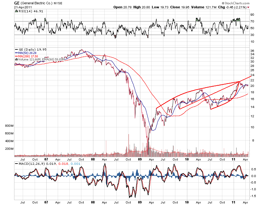The image size is (261, 205).
Task: Click the price axis label '36'
Action: pyautogui.click(x=252, y=51)
